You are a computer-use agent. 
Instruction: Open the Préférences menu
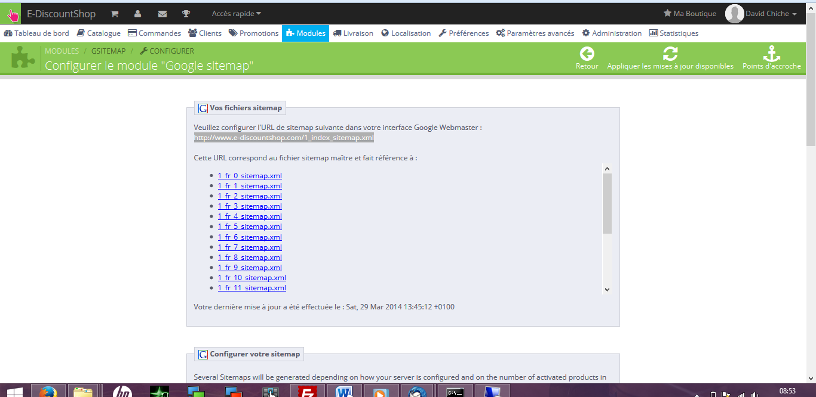pyautogui.click(x=464, y=33)
